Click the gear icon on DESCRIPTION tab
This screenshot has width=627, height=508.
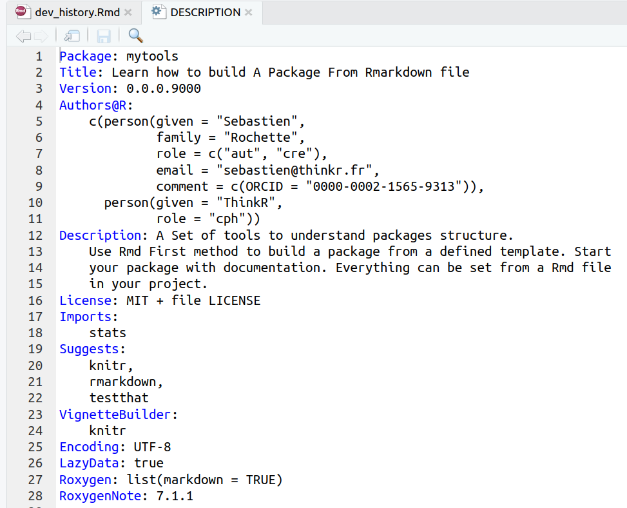coord(159,12)
